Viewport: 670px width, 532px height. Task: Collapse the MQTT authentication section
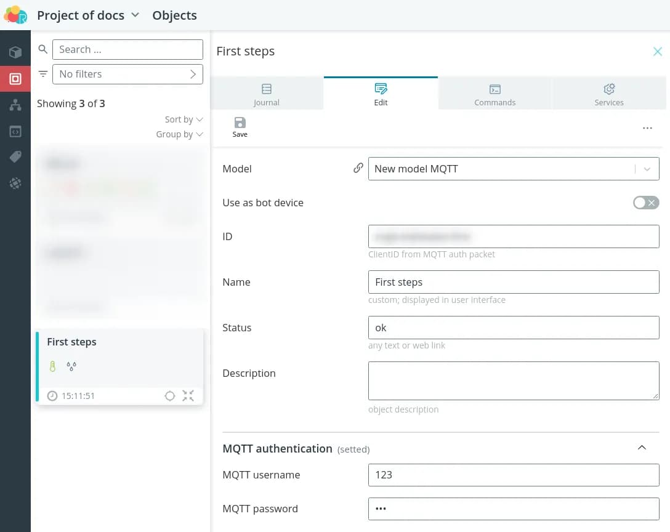[x=642, y=448]
